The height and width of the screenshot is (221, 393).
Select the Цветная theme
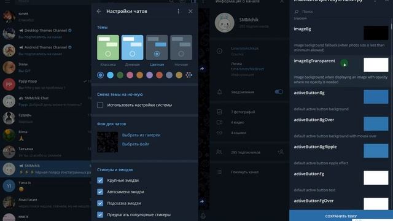[157, 48]
